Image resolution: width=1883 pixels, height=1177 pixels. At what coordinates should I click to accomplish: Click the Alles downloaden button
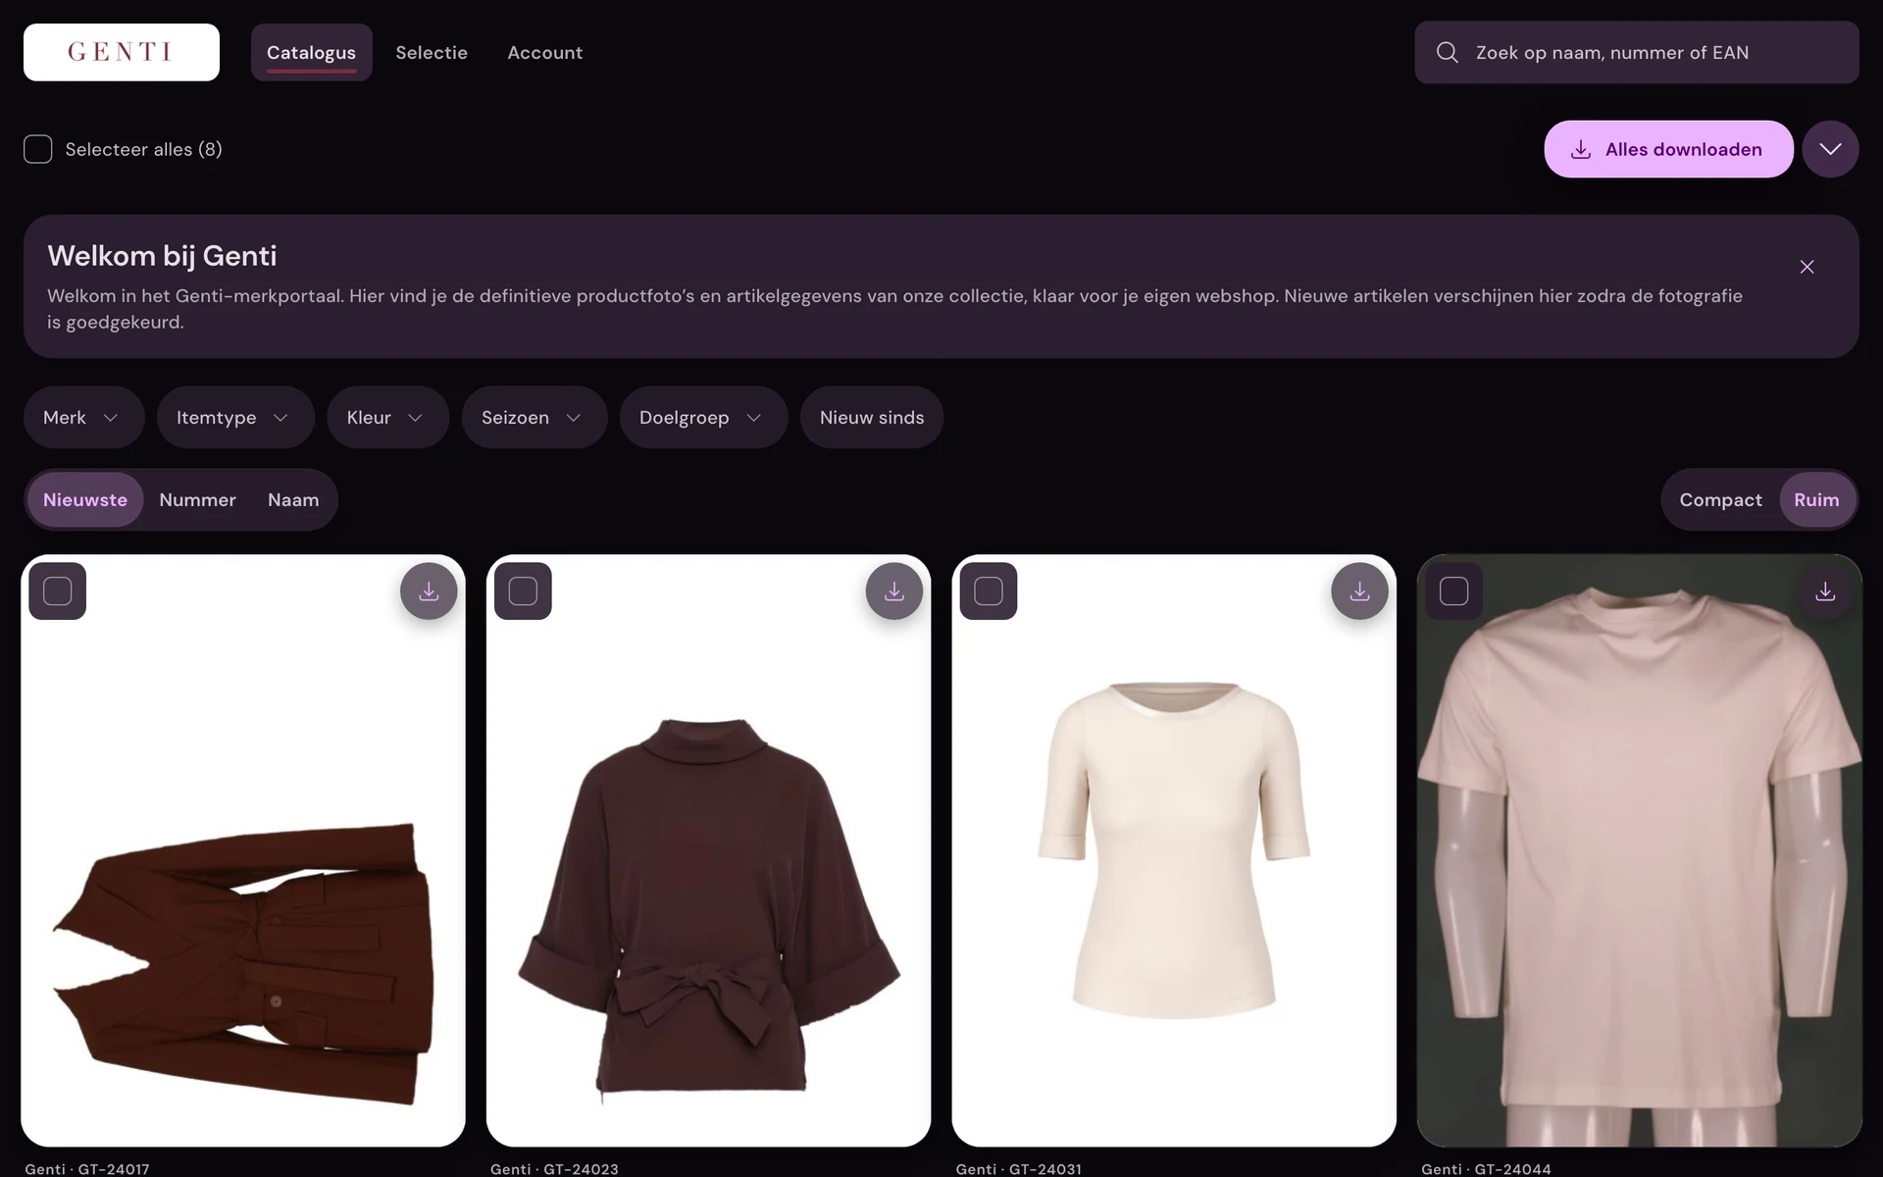point(1668,149)
